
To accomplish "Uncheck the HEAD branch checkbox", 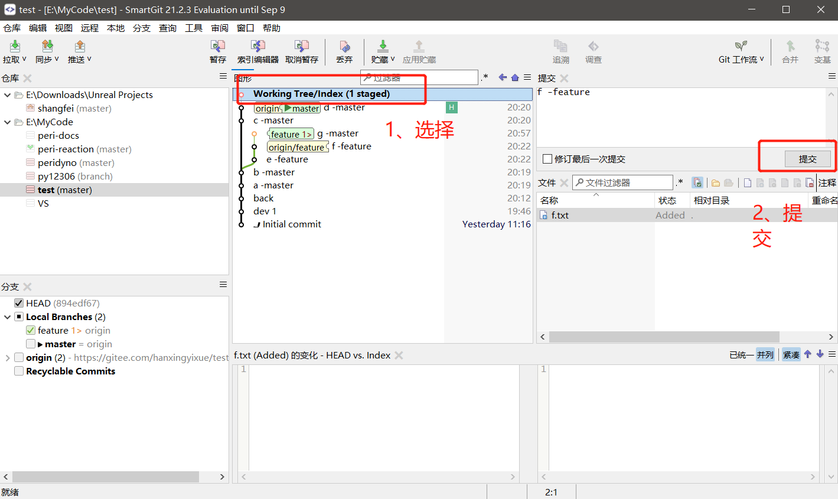I will click(18, 303).
